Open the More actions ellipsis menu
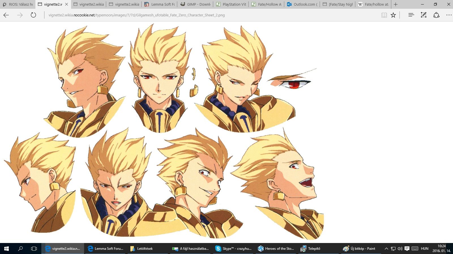 click(x=449, y=15)
